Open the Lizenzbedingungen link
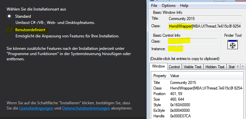The image size is (246, 119). (x=36, y=108)
